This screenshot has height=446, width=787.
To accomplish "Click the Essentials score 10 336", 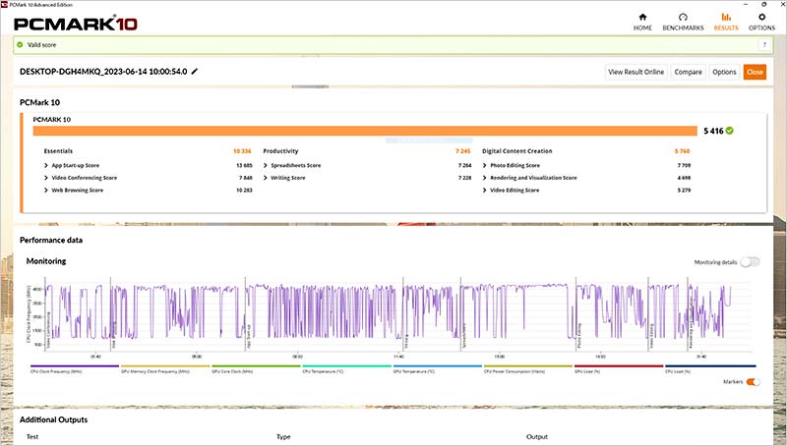I will coord(242,151).
